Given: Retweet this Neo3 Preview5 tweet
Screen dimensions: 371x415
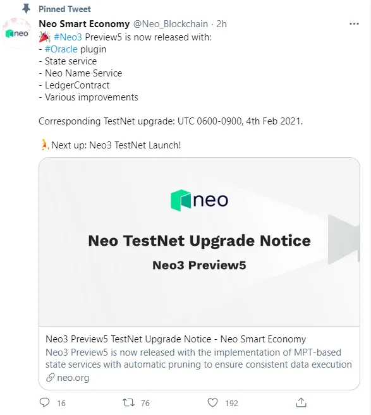Looking at the screenshot, I should (x=128, y=402).
